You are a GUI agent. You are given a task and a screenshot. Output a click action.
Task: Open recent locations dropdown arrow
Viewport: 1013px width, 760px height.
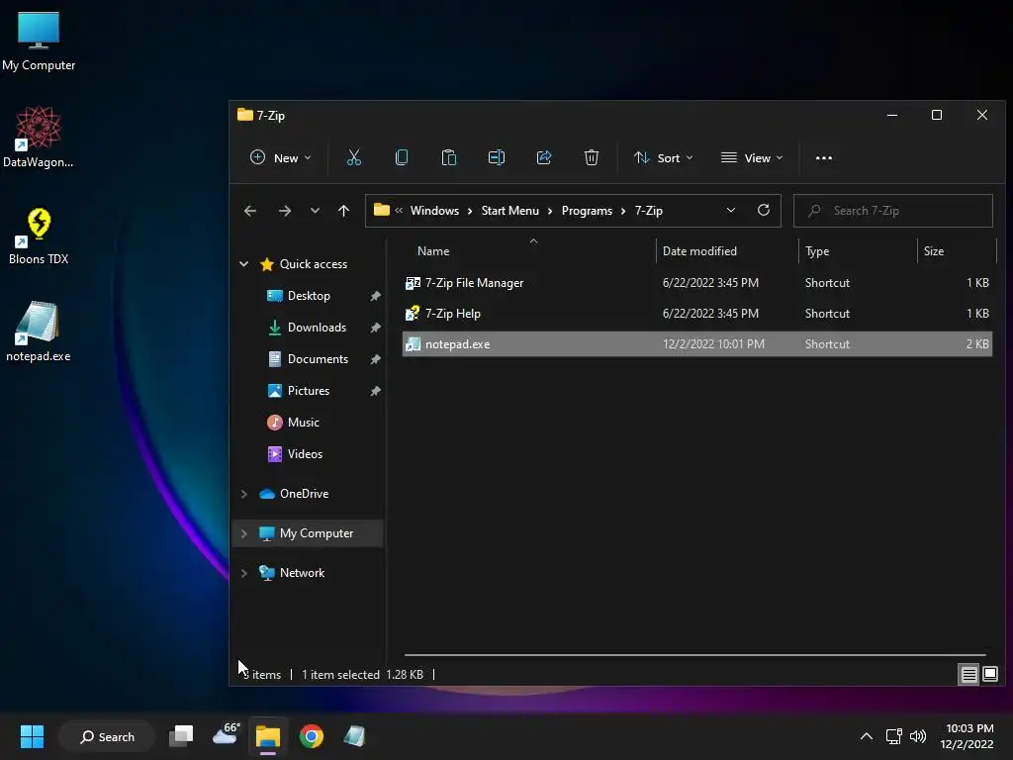tap(315, 211)
